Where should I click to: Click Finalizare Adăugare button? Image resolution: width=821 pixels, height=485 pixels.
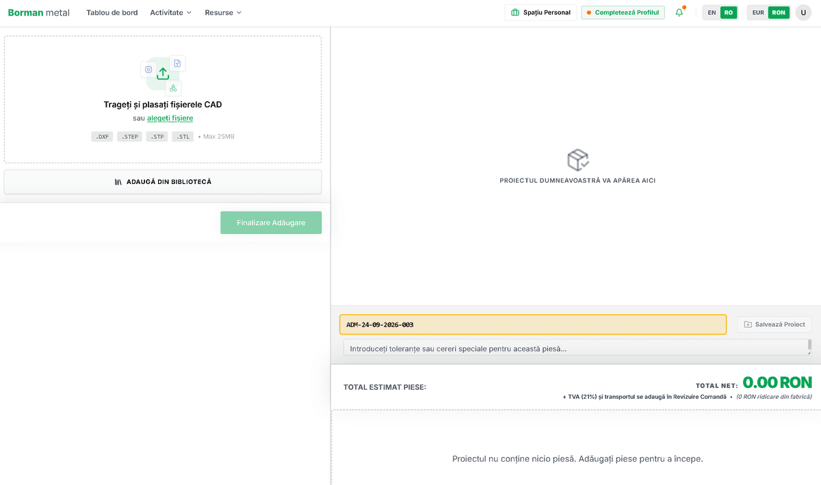[x=271, y=223]
